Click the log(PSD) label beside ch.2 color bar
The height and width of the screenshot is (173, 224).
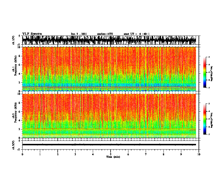[x=212, y=120]
